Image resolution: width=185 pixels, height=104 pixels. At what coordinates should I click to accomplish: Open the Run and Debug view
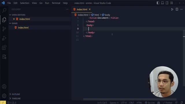(4, 38)
